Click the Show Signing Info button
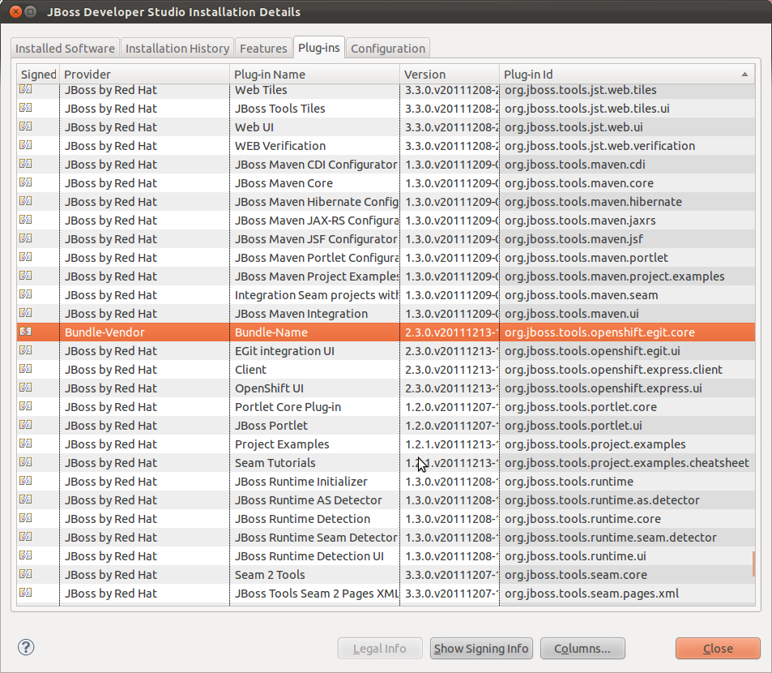Viewport: 772px width, 673px height. (x=481, y=649)
